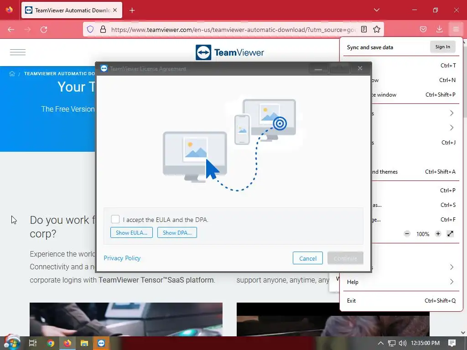
Task: Click the browser forward arrow
Action: (x=27, y=30)
